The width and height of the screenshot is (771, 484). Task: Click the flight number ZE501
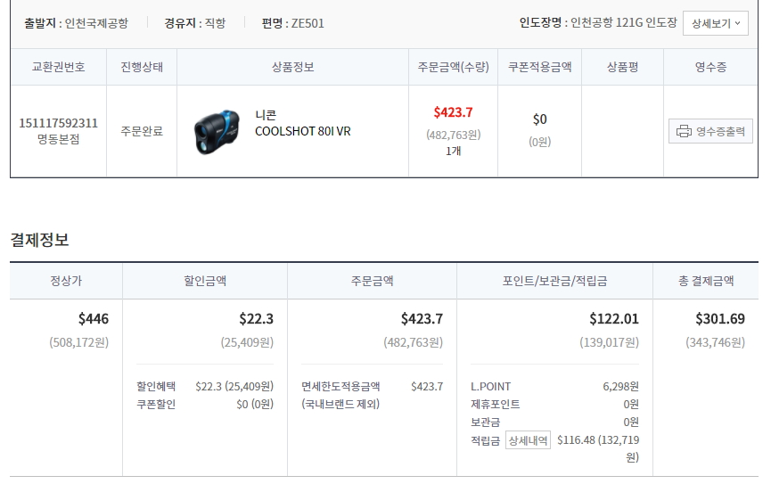(308, 23)
